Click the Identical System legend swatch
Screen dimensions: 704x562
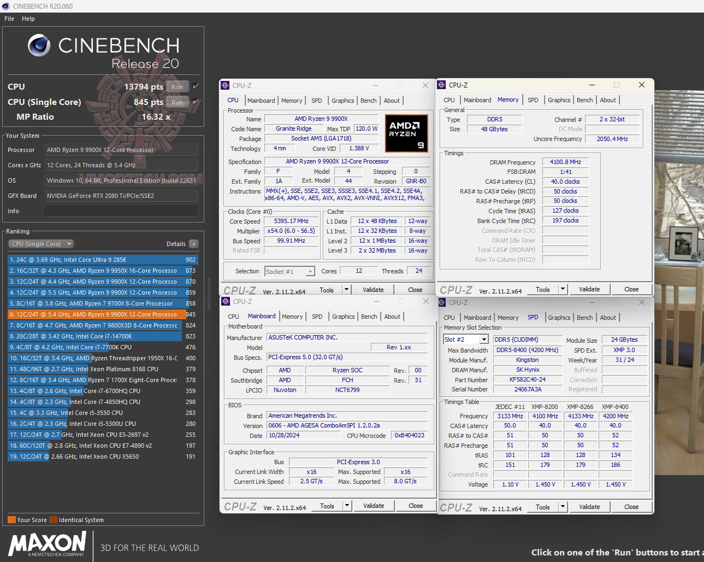pyautogui.click(x=54, y=520)
